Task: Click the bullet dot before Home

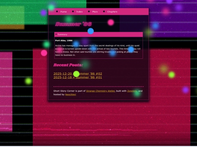Action: pyautogui.click(x=57, y=12)
